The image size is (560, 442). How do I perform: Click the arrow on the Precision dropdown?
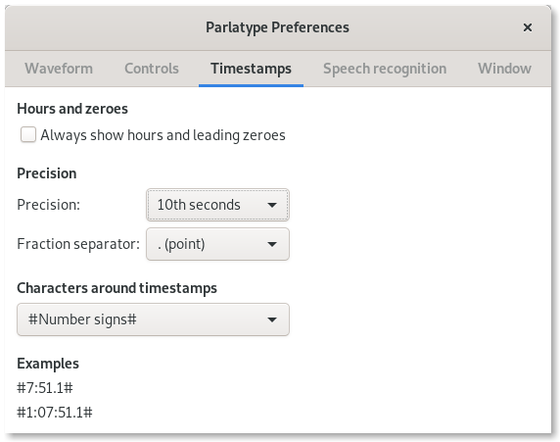[x=272, y=205]
